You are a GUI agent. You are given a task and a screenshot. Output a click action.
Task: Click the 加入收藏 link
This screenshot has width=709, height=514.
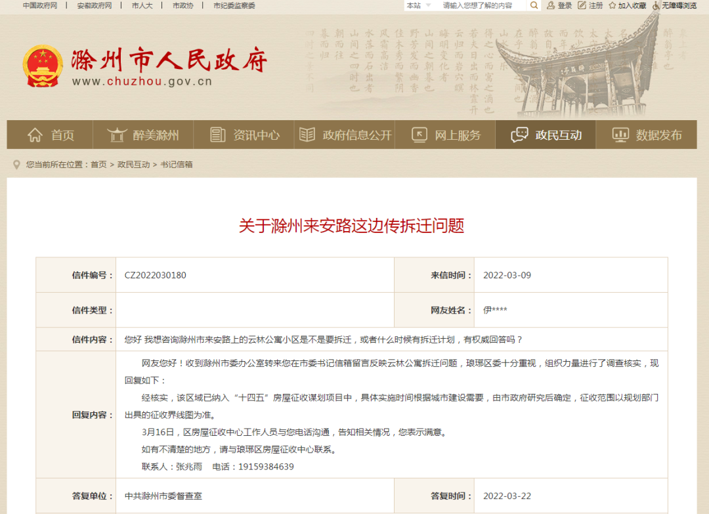point(632,5)
